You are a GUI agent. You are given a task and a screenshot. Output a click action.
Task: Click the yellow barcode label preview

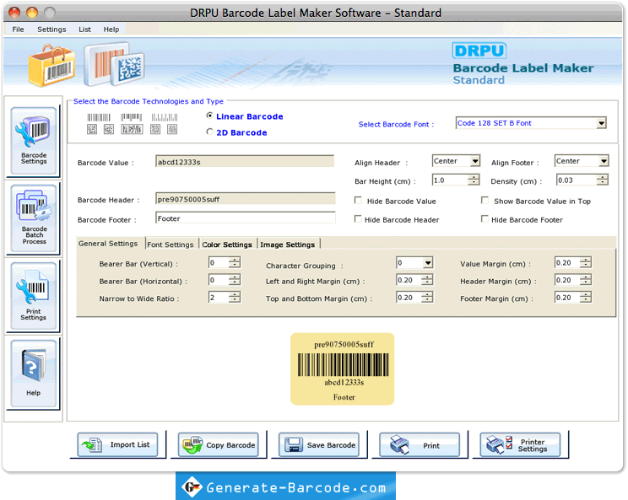[x=343, y=368]
